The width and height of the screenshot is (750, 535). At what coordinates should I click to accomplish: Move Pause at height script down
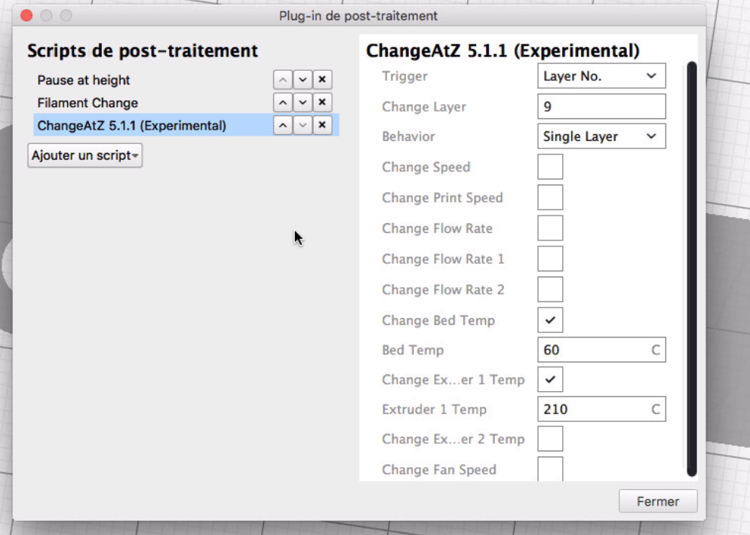click(303, 80)
